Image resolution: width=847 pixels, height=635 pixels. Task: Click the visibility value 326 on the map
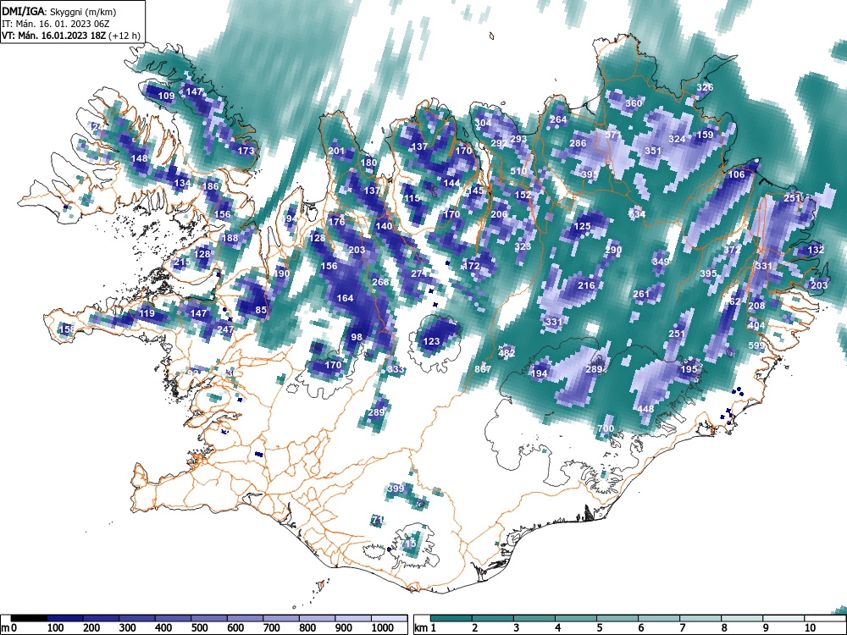[705, 87]
